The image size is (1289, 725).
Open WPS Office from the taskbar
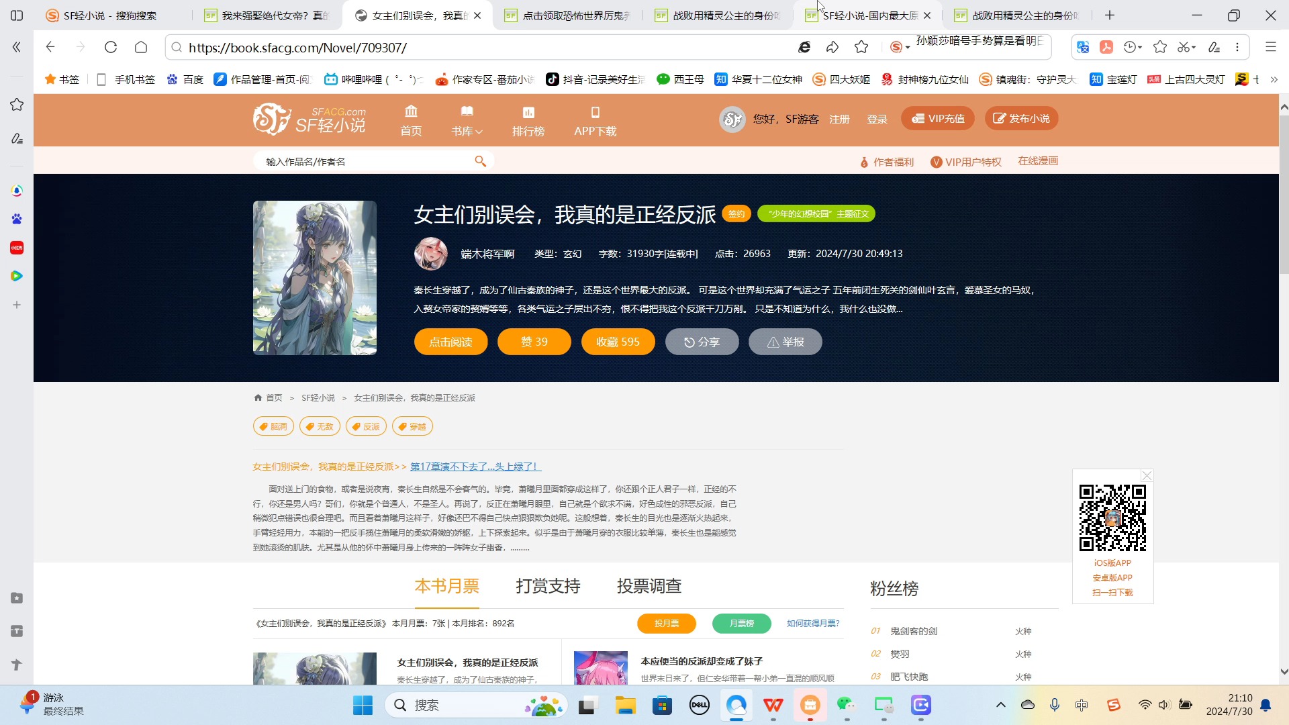(x=773, y=705)
